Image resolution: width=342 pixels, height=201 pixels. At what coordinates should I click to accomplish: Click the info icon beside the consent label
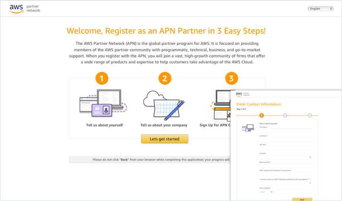pyautogui.click(x=310, y=179)
